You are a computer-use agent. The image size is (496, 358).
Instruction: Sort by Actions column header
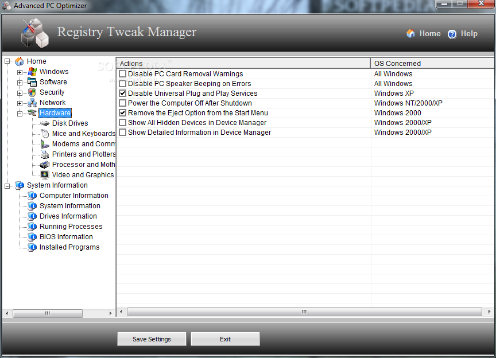click(x=243, y=63)
